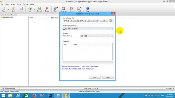This screenshot has width=175, height=98.
Task: Open Firefox from taskbar
Action: pyautogui.click(x=34, y=96)
